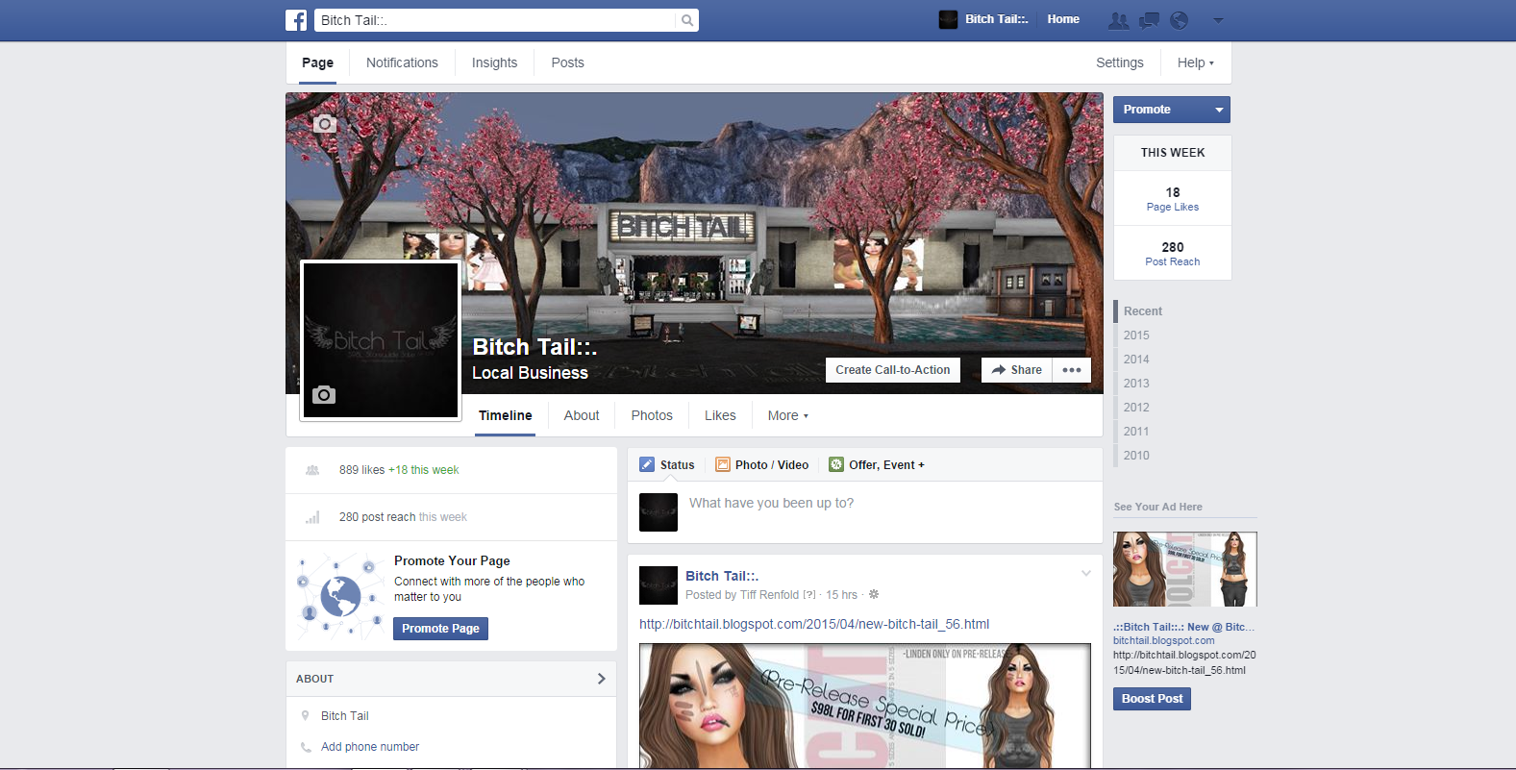The image size is (1516, 770).
Task: Open the Likes tab
Action: coord(720,415)
